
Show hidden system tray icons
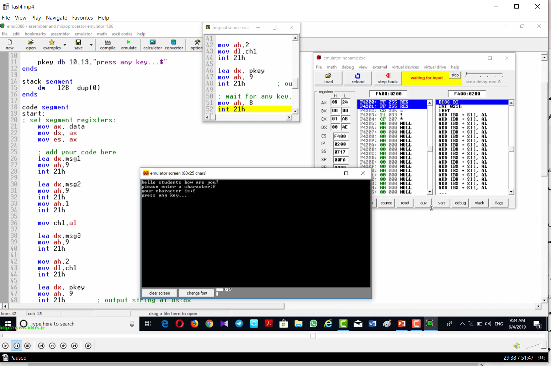462,324
